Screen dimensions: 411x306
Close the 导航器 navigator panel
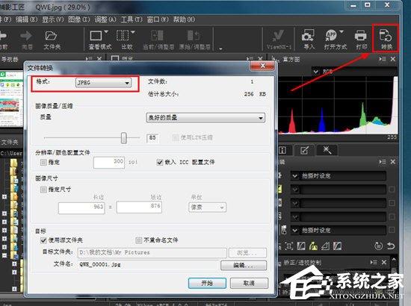coord(99,59)
